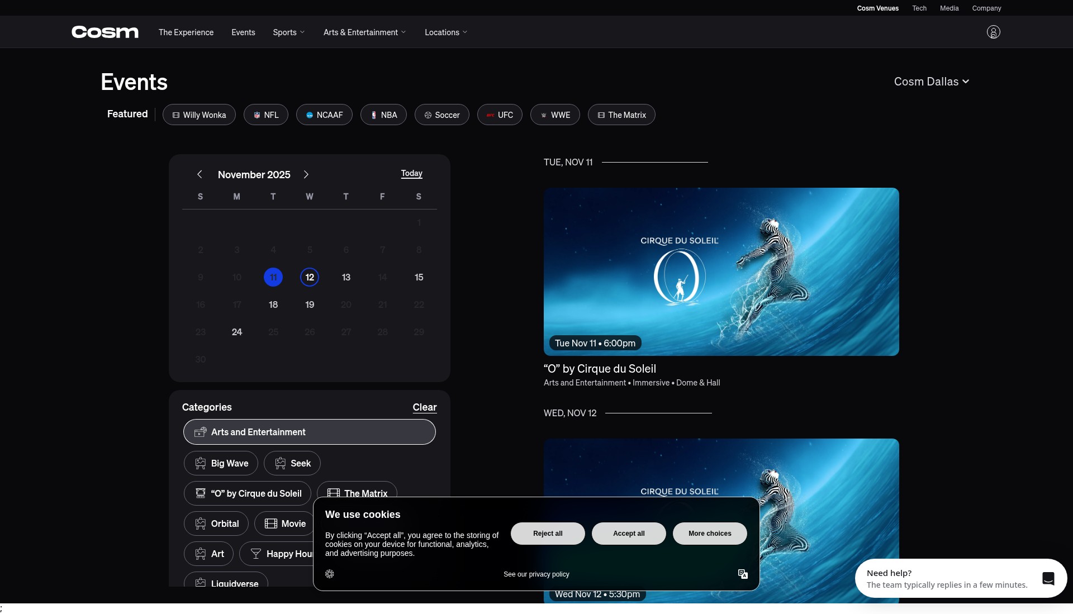
Task: Deselect Arts and Entertainment category
Action: click(x=309, y=432)
